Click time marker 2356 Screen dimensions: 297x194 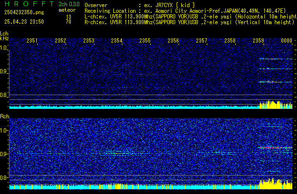coord(173,41)
